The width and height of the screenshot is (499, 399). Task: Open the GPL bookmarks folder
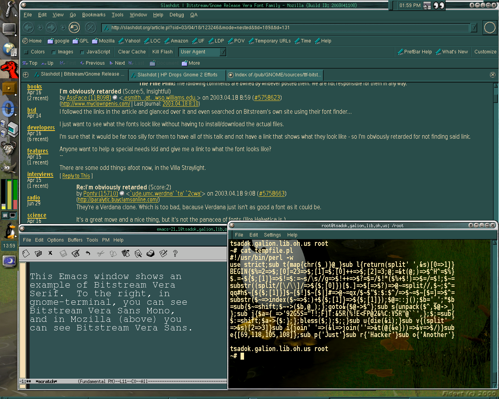(x=81, y=41)
